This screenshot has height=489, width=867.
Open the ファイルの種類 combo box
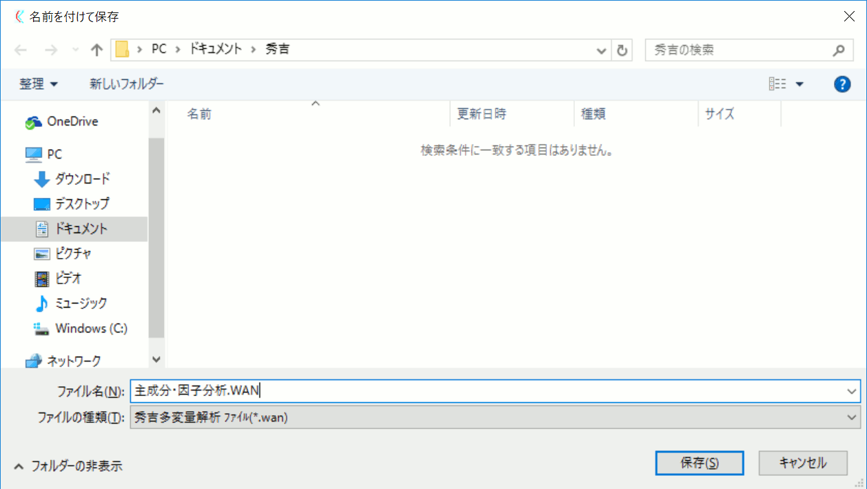496,417
